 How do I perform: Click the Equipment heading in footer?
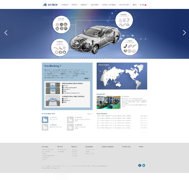tap(89, 147)
